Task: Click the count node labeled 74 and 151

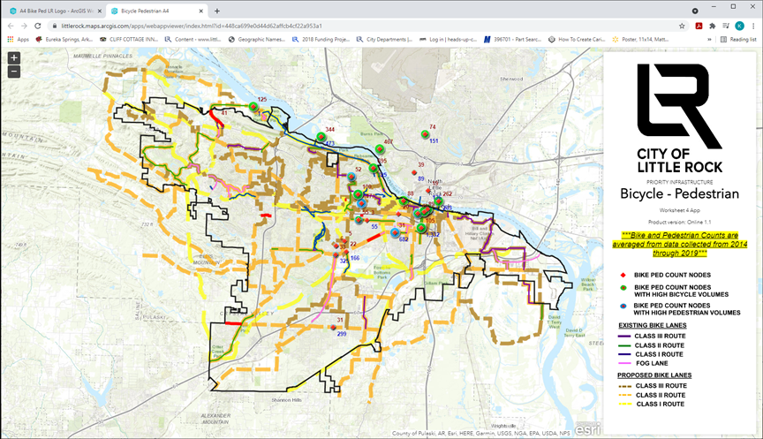Action: pos(425,134)
